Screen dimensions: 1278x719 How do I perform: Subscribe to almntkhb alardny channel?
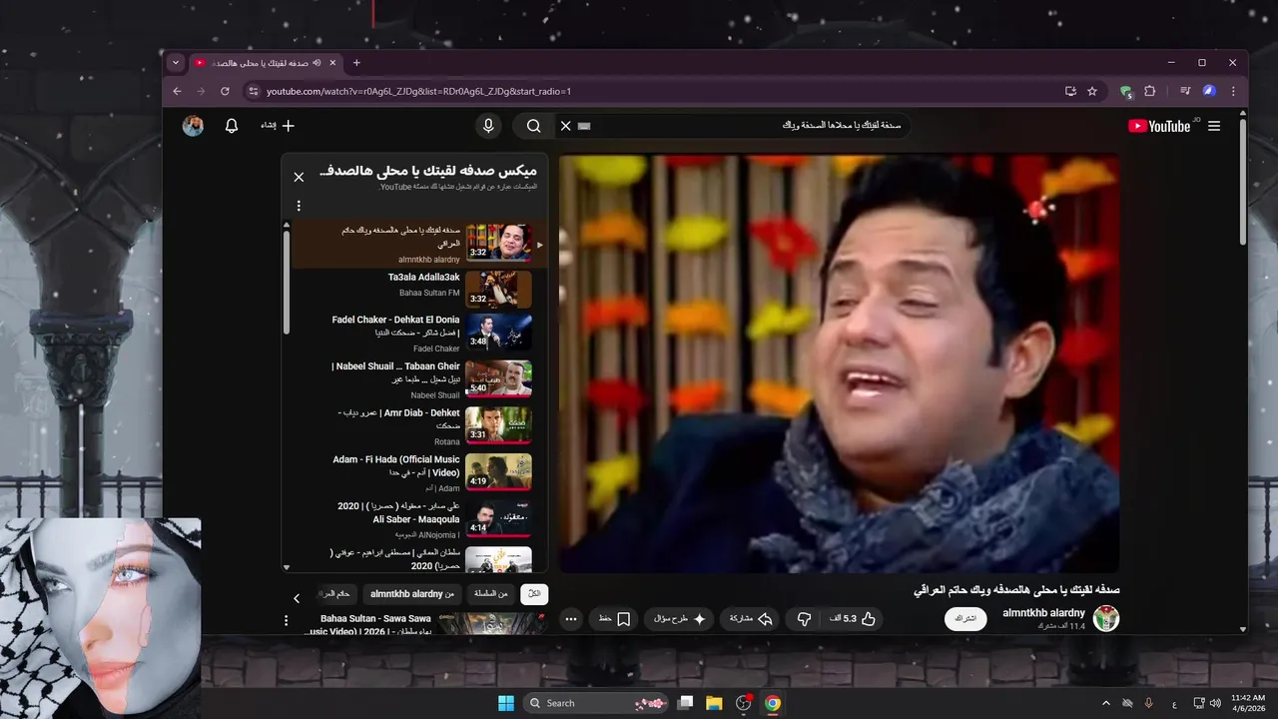coord(965,619)
